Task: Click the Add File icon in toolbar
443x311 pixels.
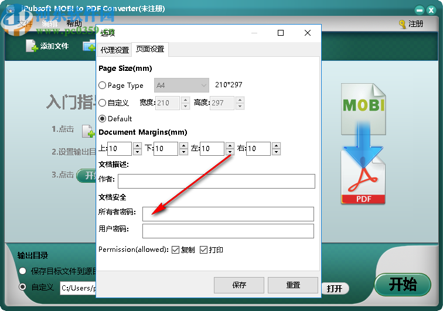Action: [32, 46]
